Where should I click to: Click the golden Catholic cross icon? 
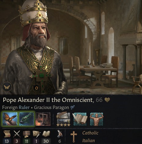pos(74,137)
